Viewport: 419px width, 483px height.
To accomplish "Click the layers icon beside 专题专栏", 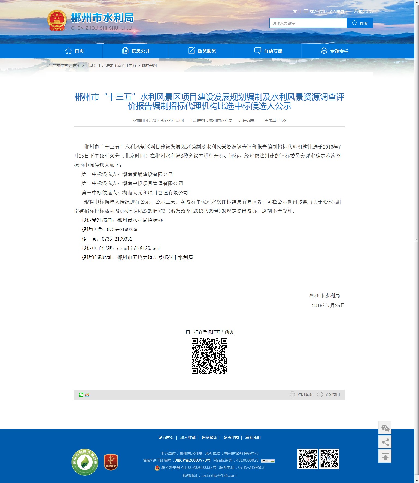I will (x=324, y=51).
